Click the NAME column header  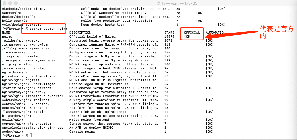point(6,33)
